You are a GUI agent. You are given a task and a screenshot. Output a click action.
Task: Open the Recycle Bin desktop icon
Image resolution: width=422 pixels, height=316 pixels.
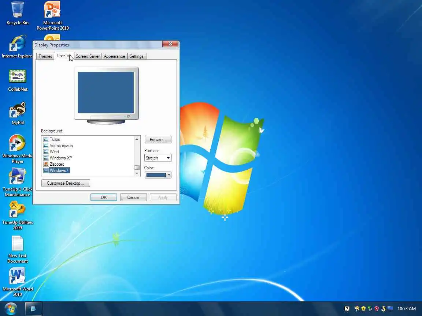(18, 13)
